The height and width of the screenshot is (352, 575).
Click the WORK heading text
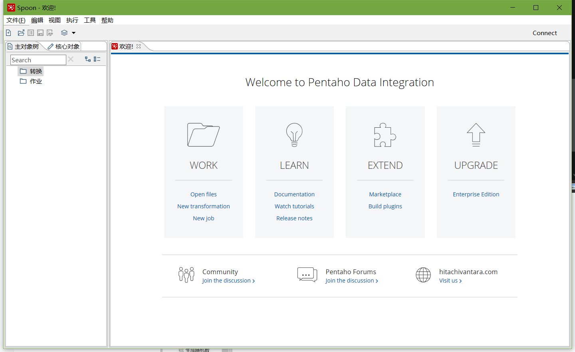click(x=204, y=165)
